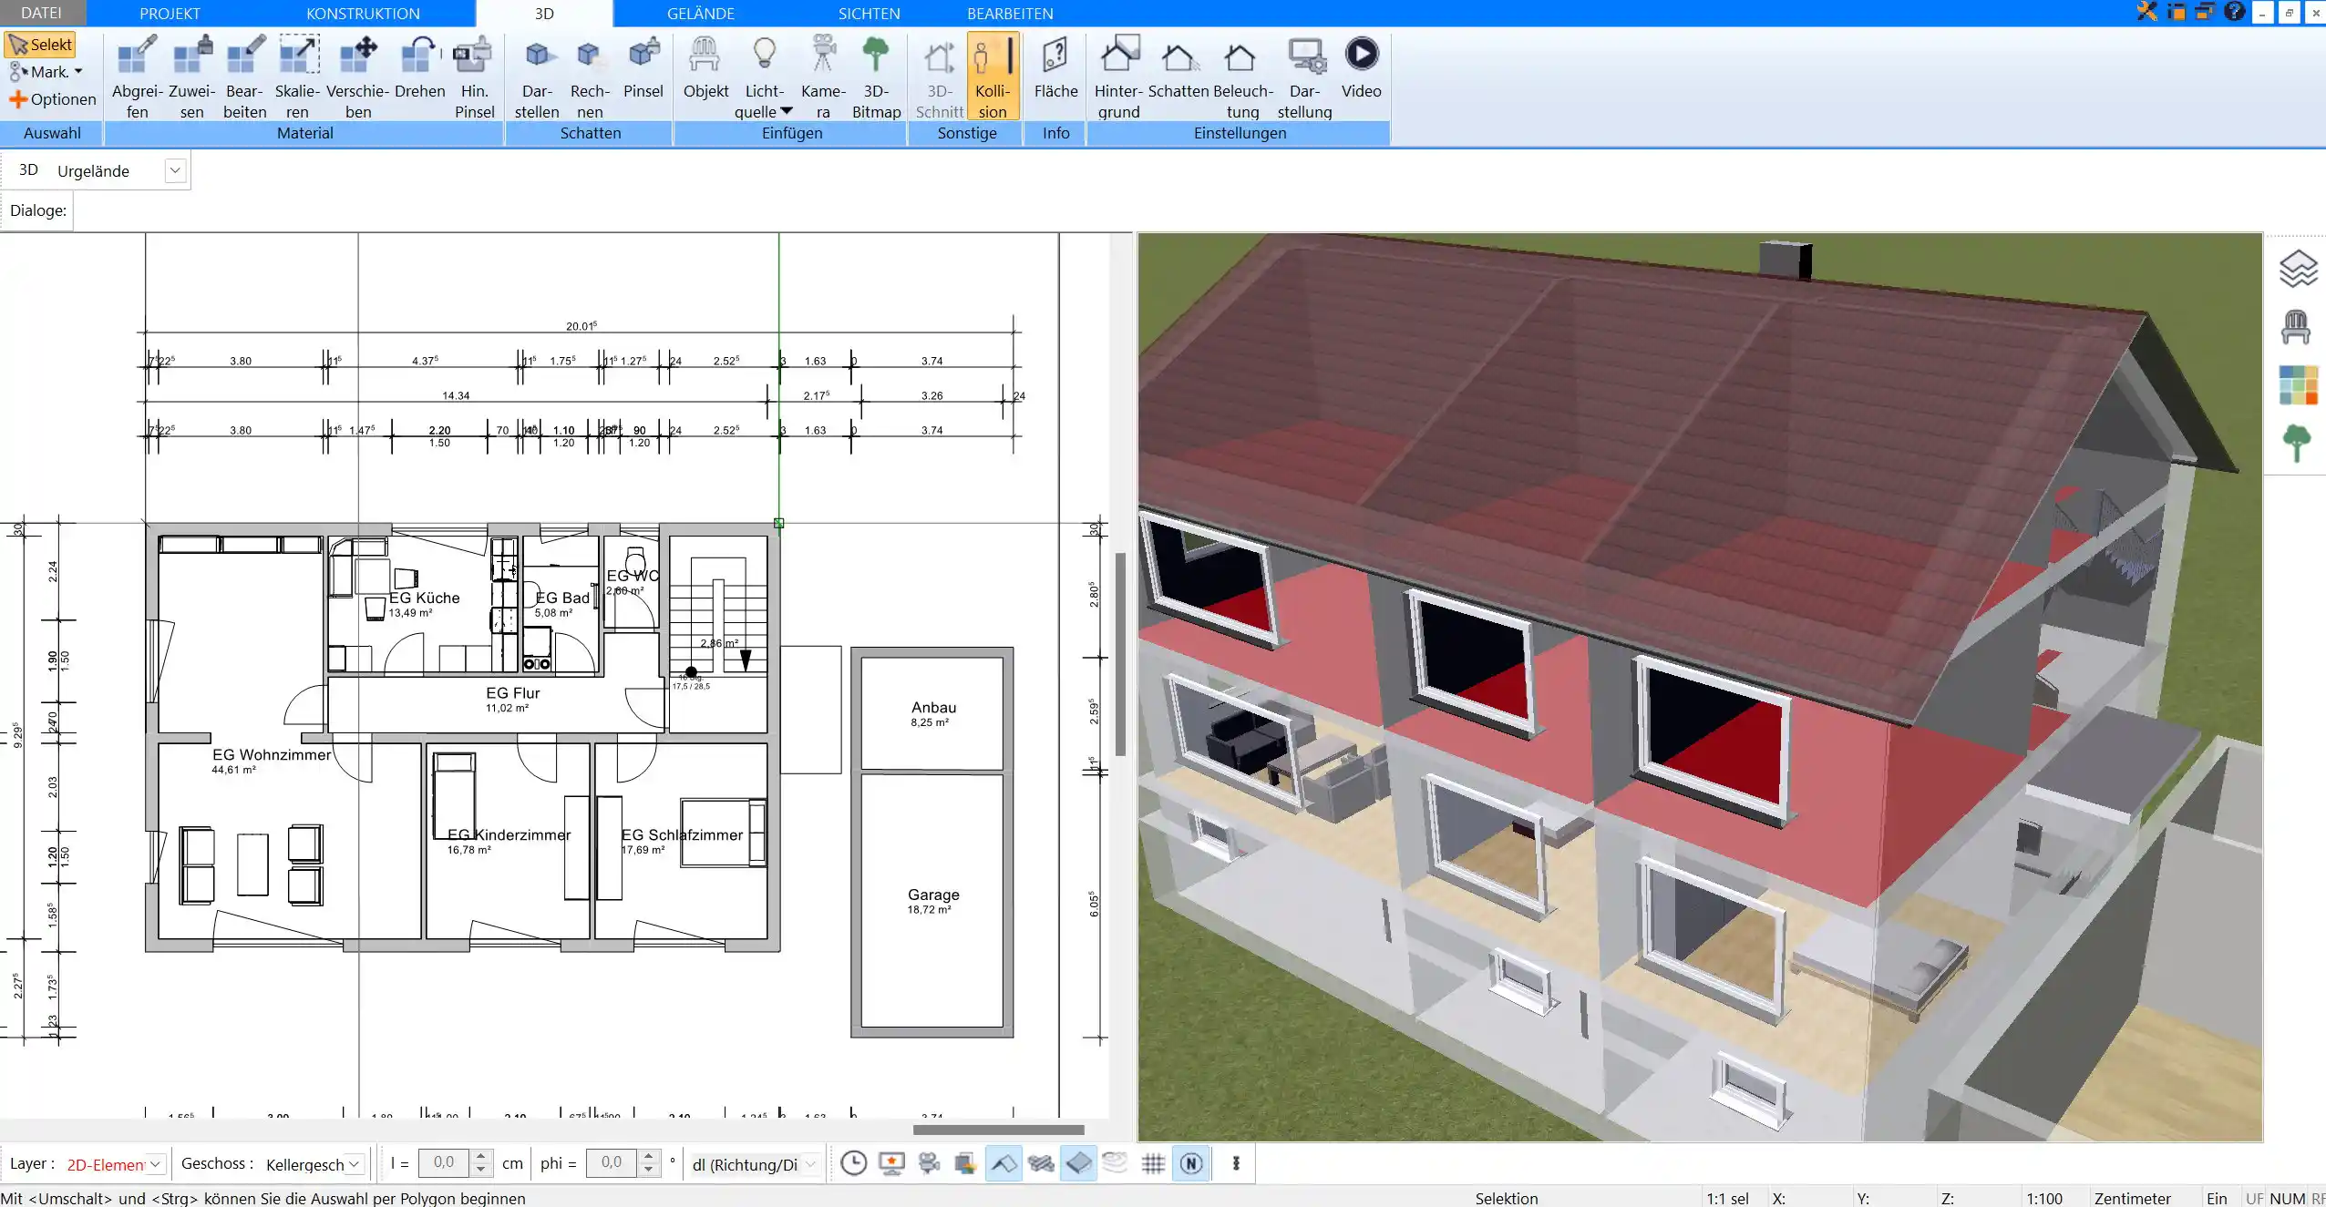Select the Drehen rotate tool

(419, 68)
